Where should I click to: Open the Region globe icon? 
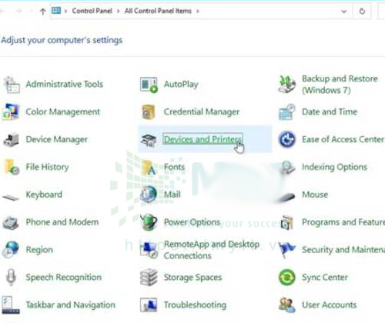(x=11, y=249)
